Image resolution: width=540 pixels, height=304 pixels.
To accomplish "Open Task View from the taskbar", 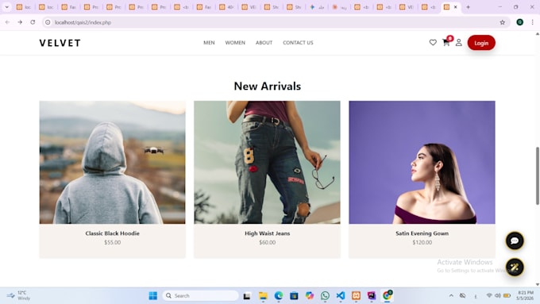I will pos(247,296).
